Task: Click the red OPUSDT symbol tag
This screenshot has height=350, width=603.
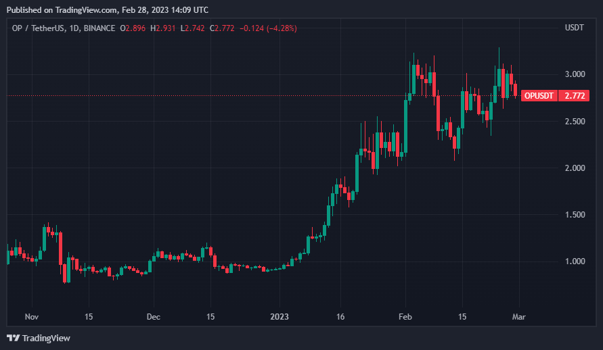Action: click(x=539, y=97)
